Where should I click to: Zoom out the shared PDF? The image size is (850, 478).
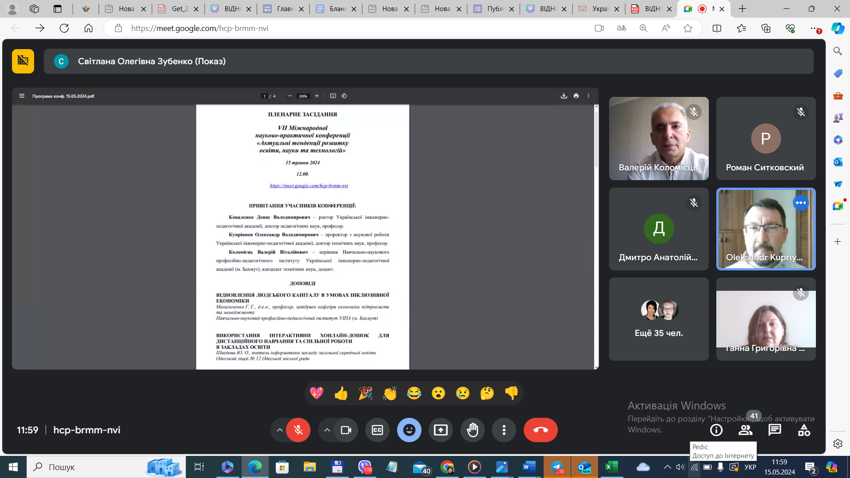tap(290, 96)
